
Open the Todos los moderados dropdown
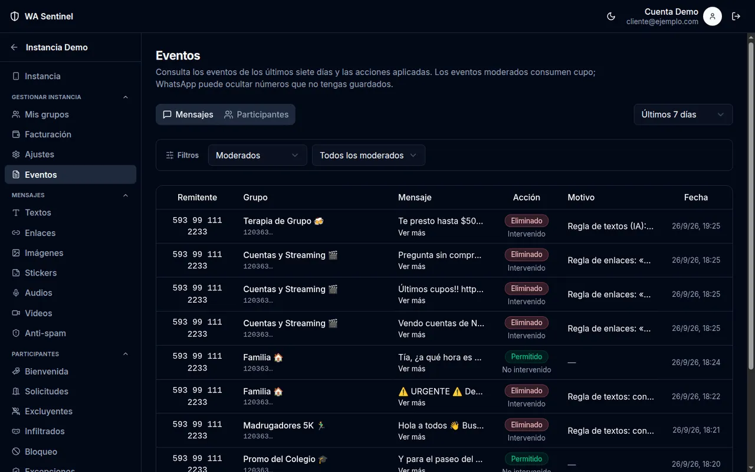[x=368, y=155]
